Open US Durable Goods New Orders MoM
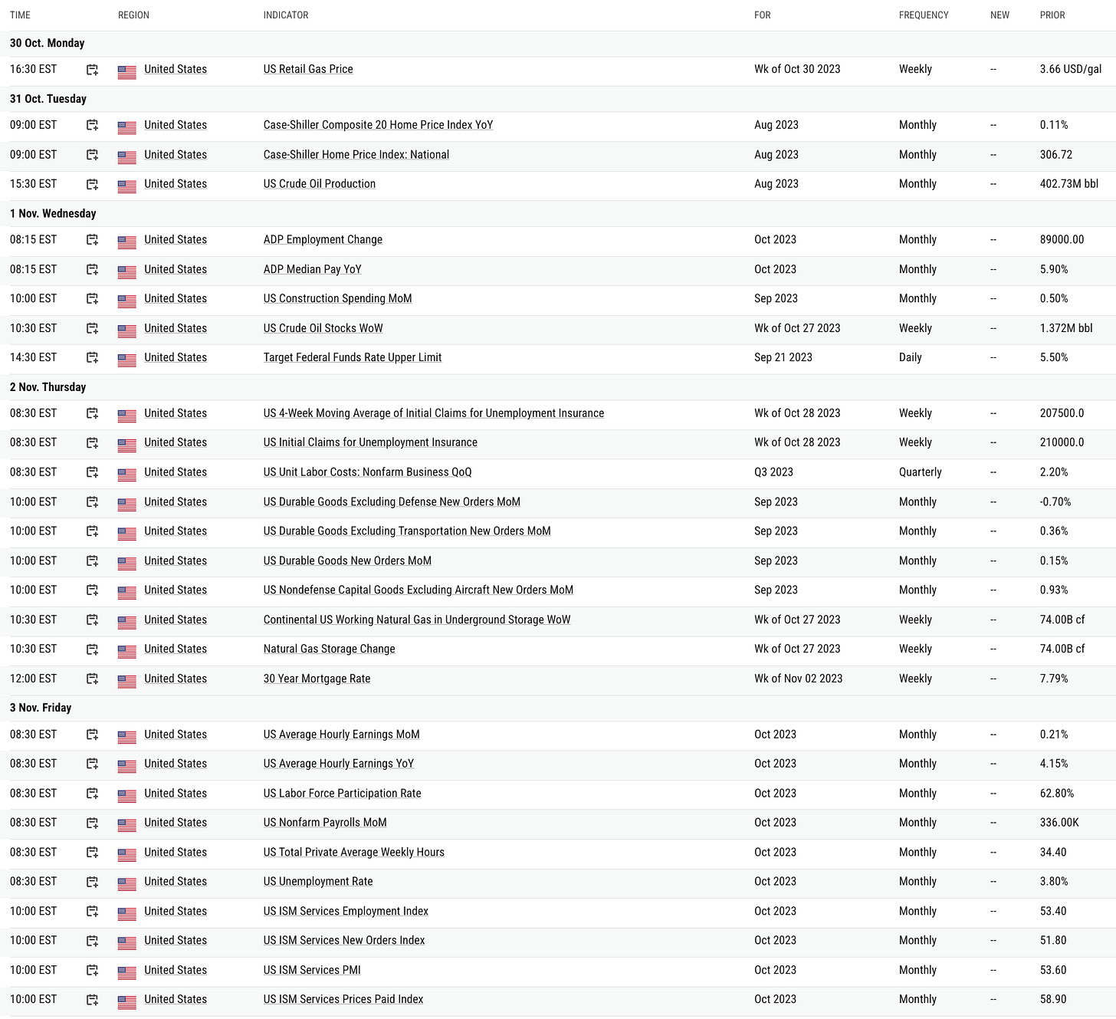 pyautogui.click(x=347, y=560)
